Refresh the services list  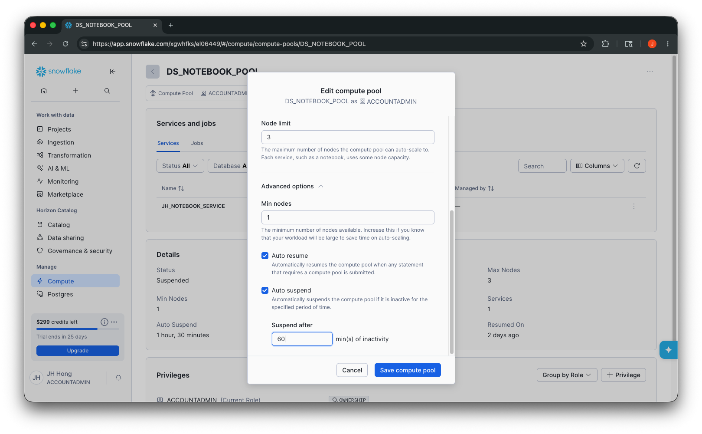(x=637, y=166)
